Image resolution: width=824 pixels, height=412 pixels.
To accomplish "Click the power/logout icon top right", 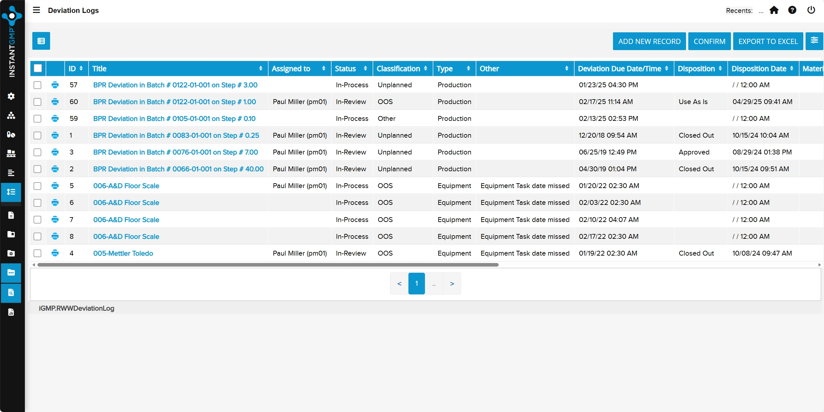I will [x=811, y=10].
